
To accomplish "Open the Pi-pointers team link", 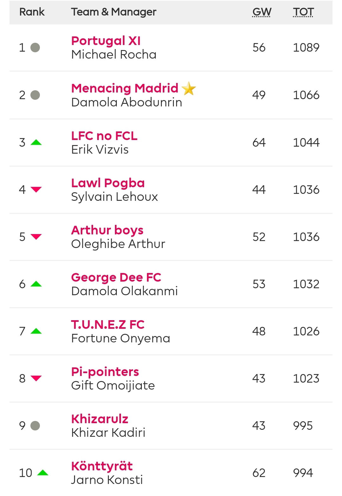I will pos(105,372).
